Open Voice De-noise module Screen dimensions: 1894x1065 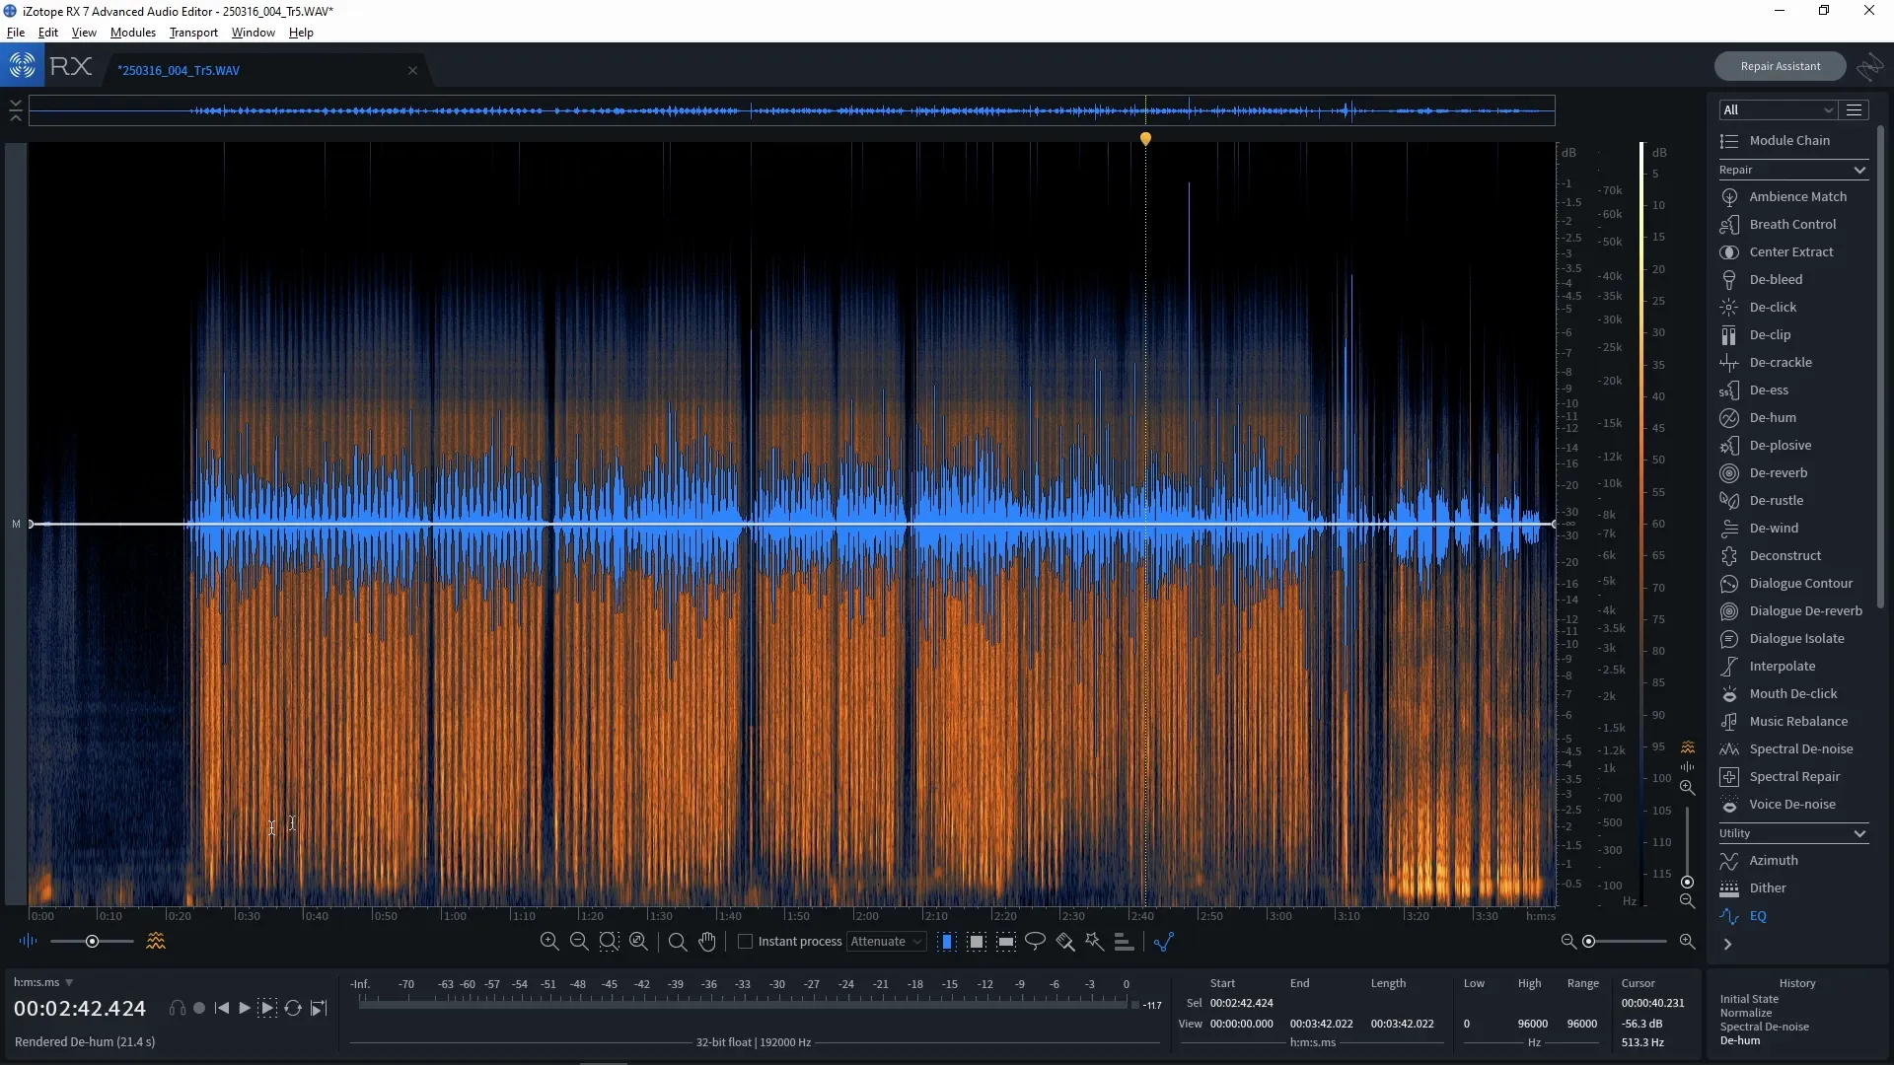(1790, 804)
